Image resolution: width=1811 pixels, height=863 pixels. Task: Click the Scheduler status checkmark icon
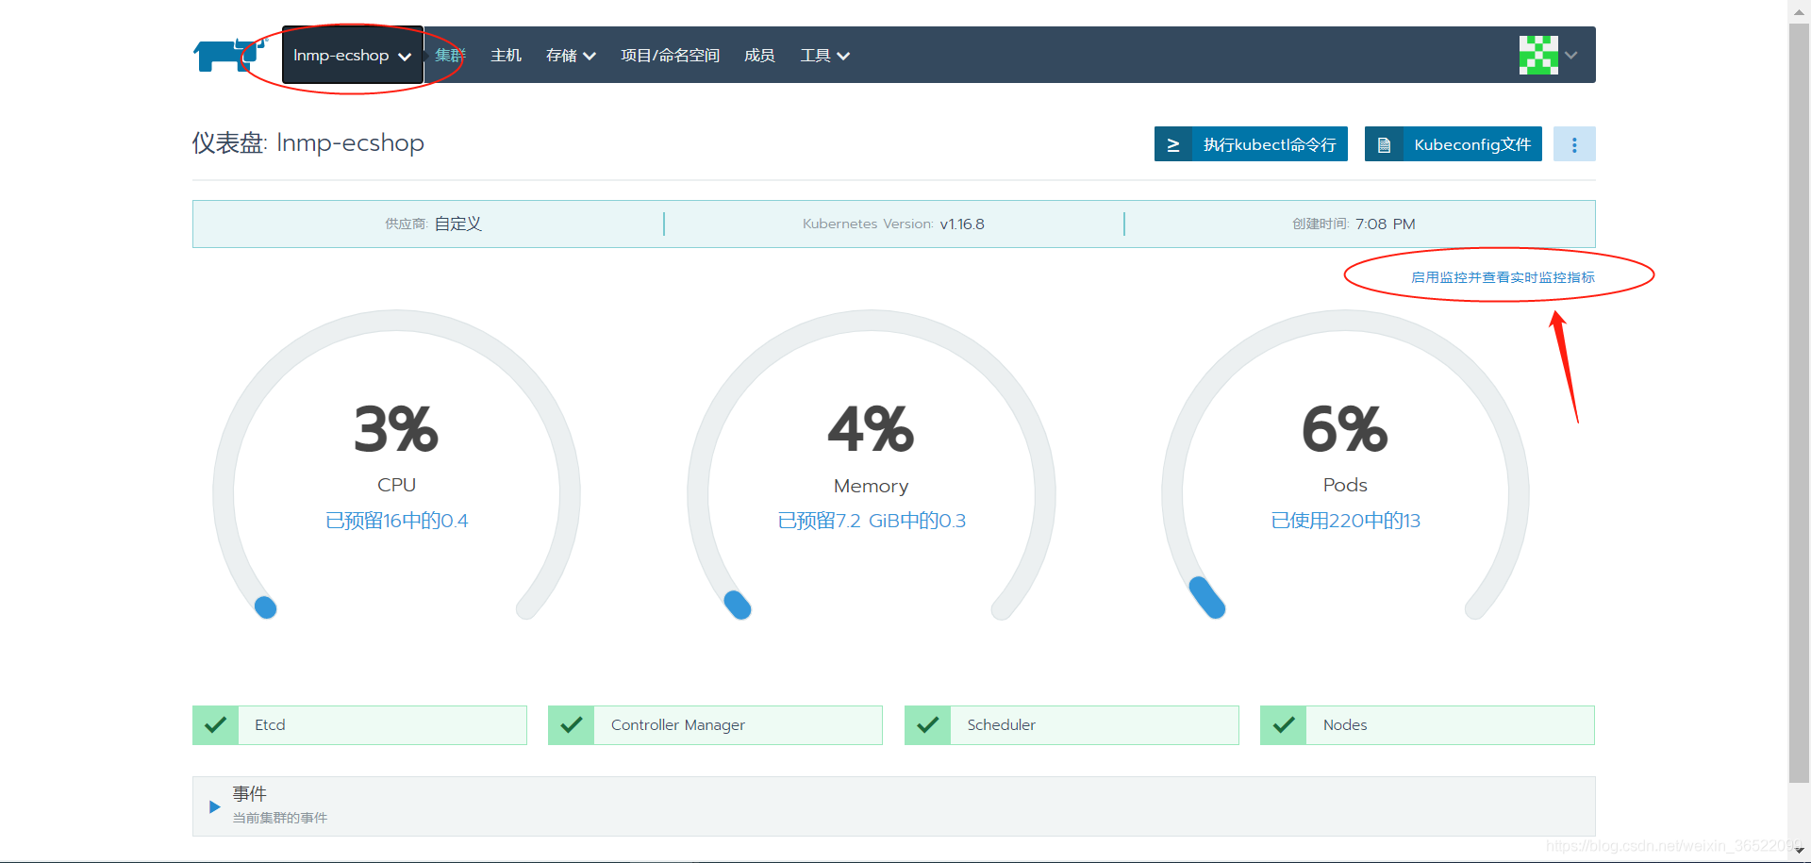[x=927, y=725]
